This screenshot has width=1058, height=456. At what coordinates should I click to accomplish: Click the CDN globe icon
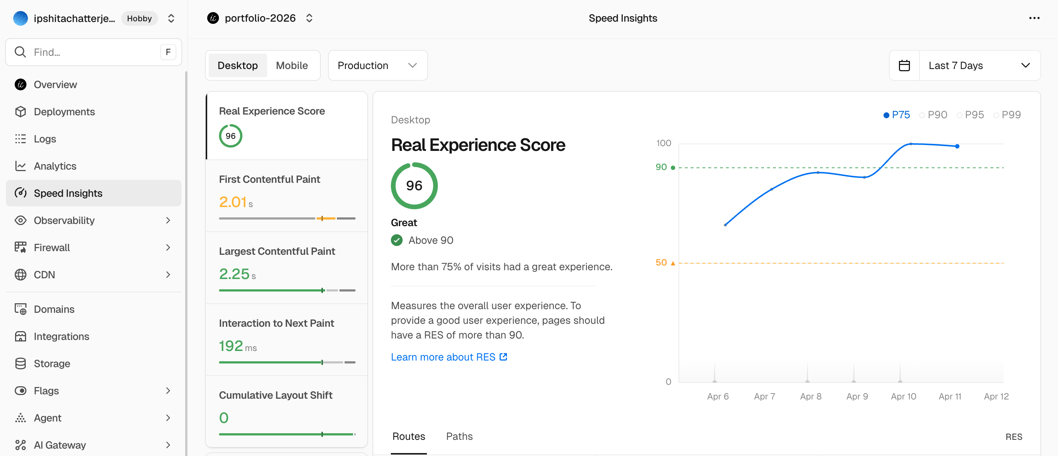click(20, 275)
